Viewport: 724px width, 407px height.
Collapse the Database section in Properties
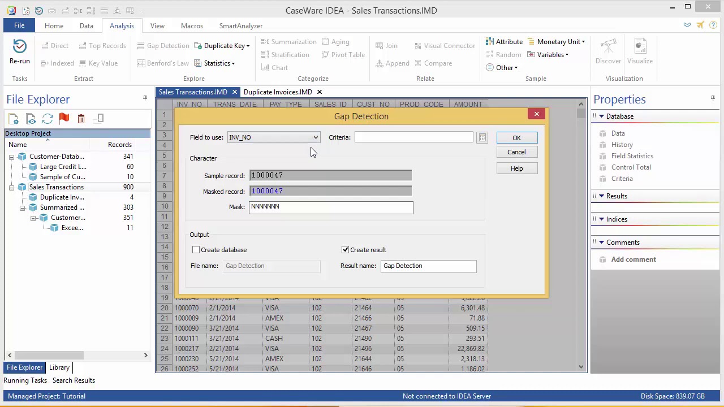601,116
